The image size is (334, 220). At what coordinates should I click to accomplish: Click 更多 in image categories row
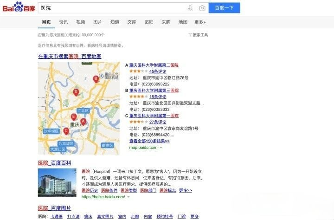click(194, 217)
